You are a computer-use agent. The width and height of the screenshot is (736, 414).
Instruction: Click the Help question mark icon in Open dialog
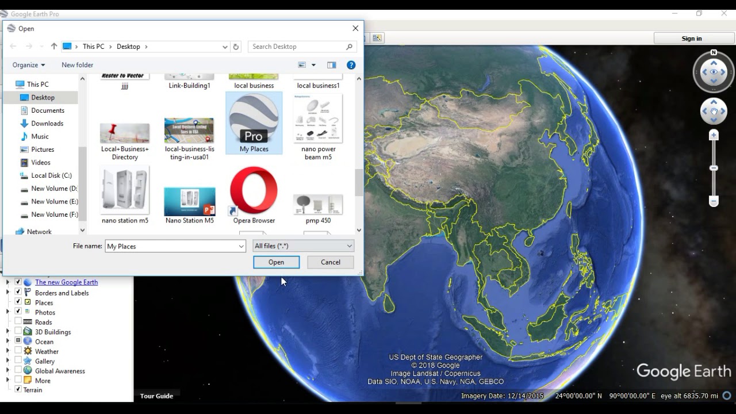pos(351,65)
